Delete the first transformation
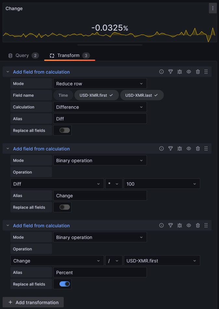 pyautogui.click(x=198, y=72)
